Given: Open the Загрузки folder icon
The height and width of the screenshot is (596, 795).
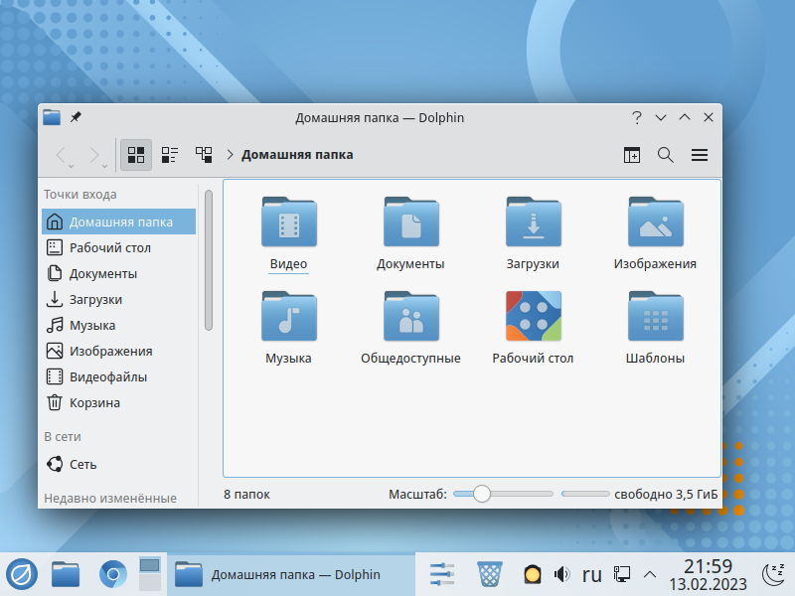Looking at the screenshot, I should click(534, 223).
